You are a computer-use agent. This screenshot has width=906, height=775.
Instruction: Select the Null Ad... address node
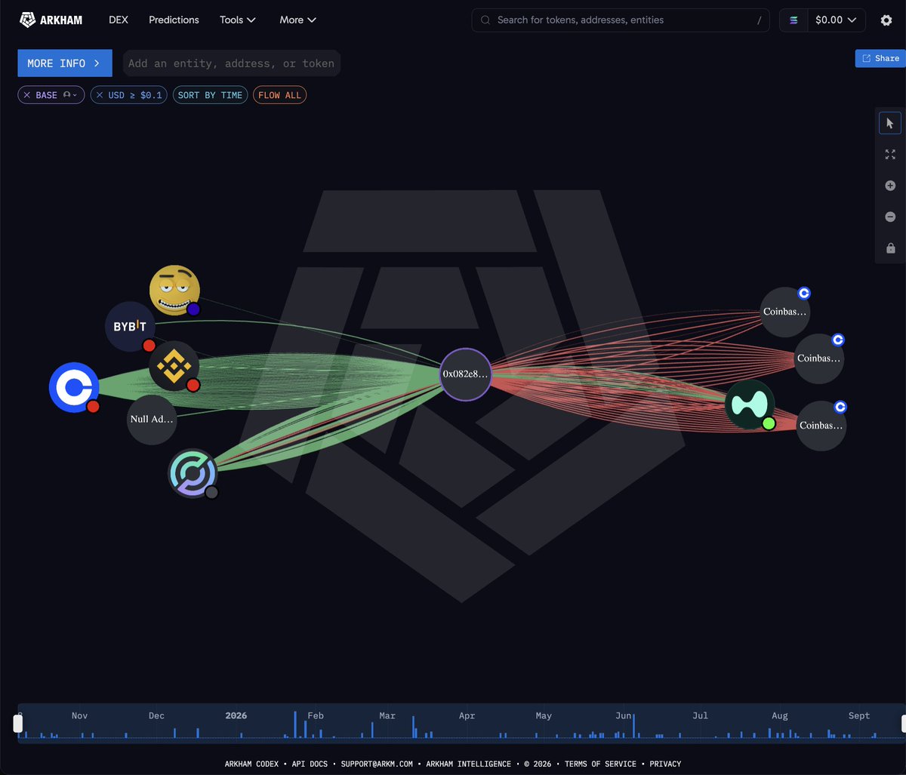pos(152,419)
